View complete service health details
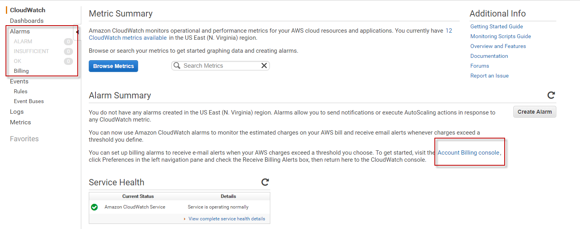 point(226,219)
